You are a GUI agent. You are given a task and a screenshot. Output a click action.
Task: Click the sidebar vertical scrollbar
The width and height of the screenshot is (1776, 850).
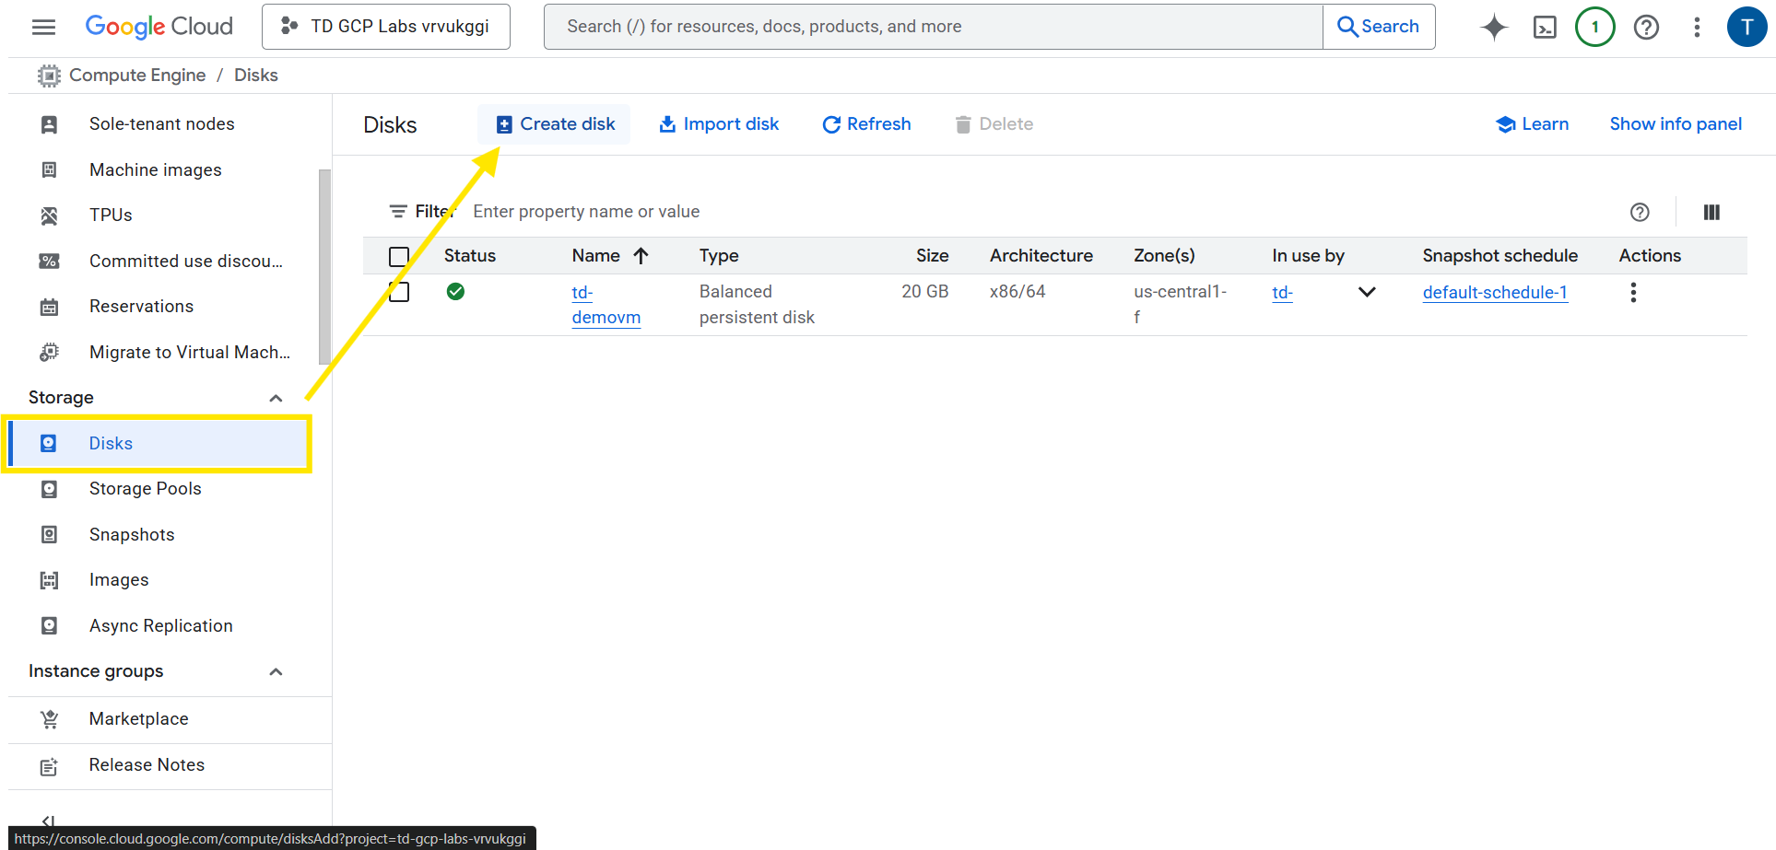click(323, 267)
